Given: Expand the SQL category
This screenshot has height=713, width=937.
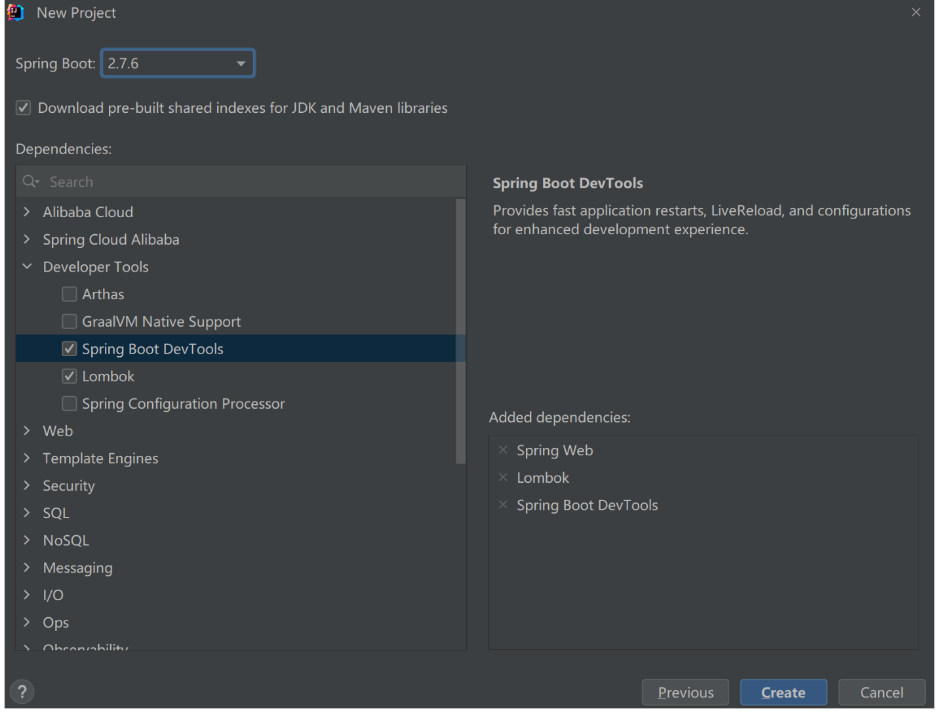Looking at the screenshot, I should 27,513.
